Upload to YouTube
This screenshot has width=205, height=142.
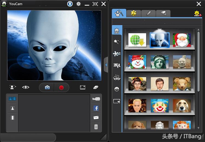click(96, 99)
